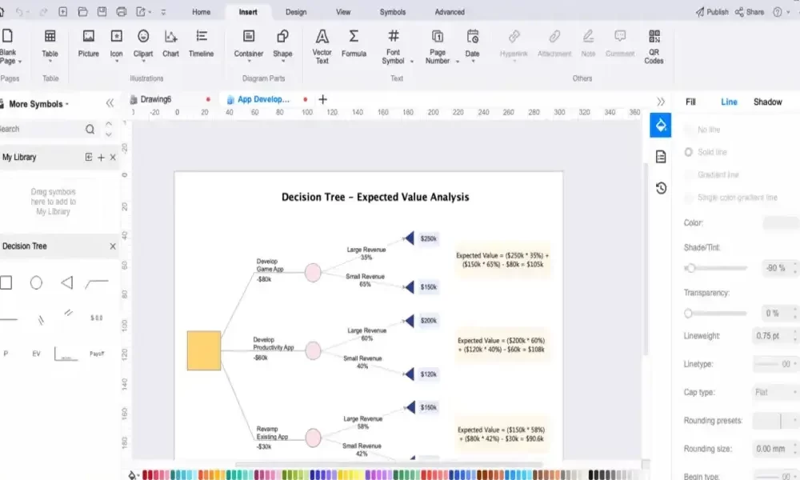Switch to the Home ribbon tab
Image resolution: width=800 pixels, height=480 pixels.
201,12
